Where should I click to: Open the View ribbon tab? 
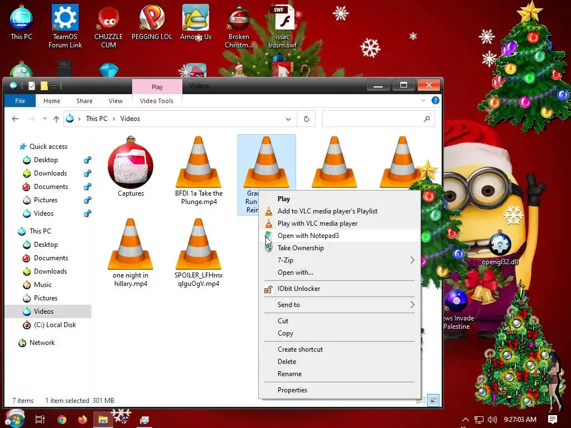point(115,101)
